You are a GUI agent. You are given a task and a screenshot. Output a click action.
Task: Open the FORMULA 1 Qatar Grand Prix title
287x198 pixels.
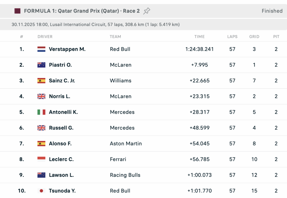pyautogui.click(x=82, y=11)
